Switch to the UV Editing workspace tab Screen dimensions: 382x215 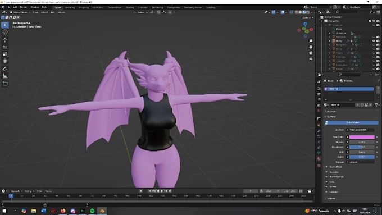pos(98,7)
